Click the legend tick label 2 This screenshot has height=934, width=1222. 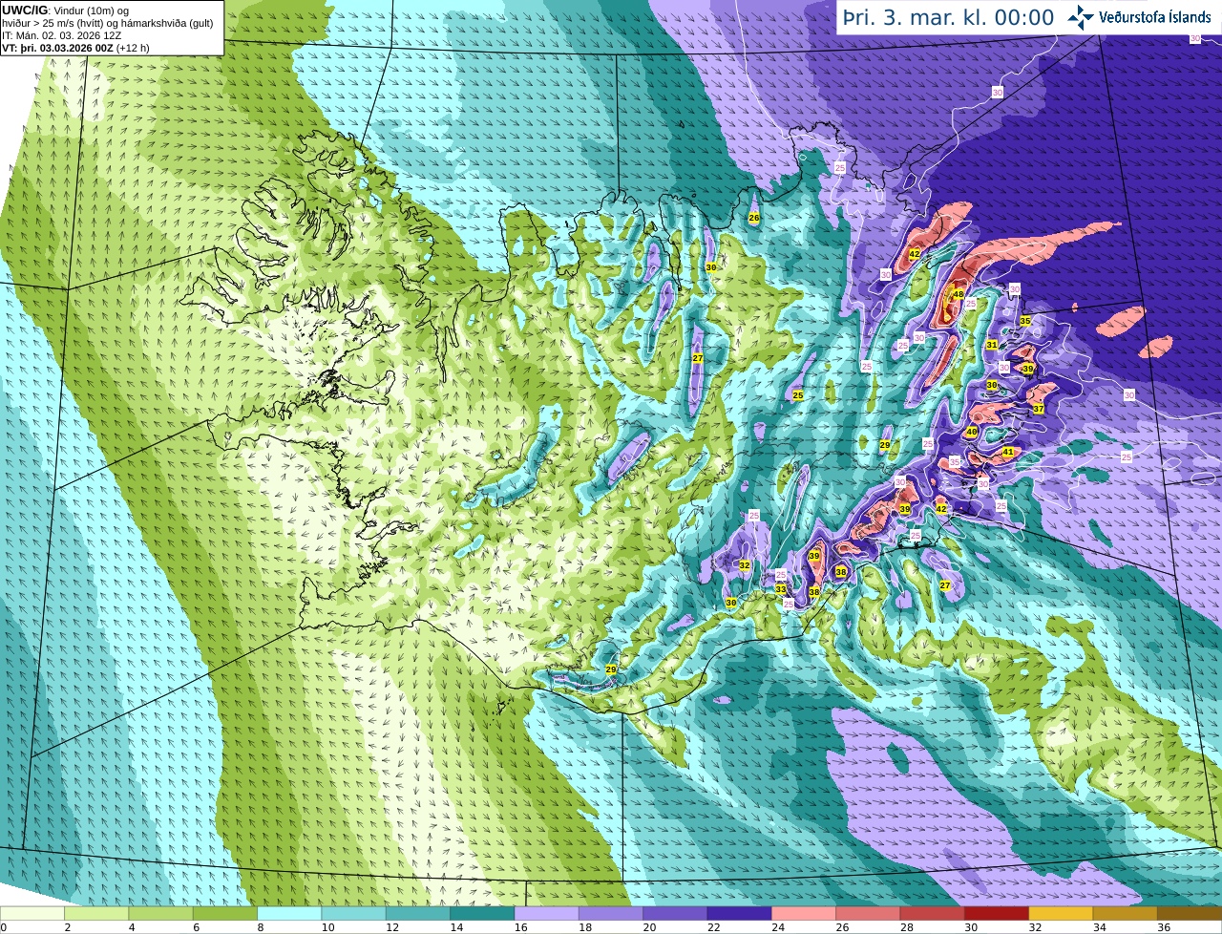[67, 927]
